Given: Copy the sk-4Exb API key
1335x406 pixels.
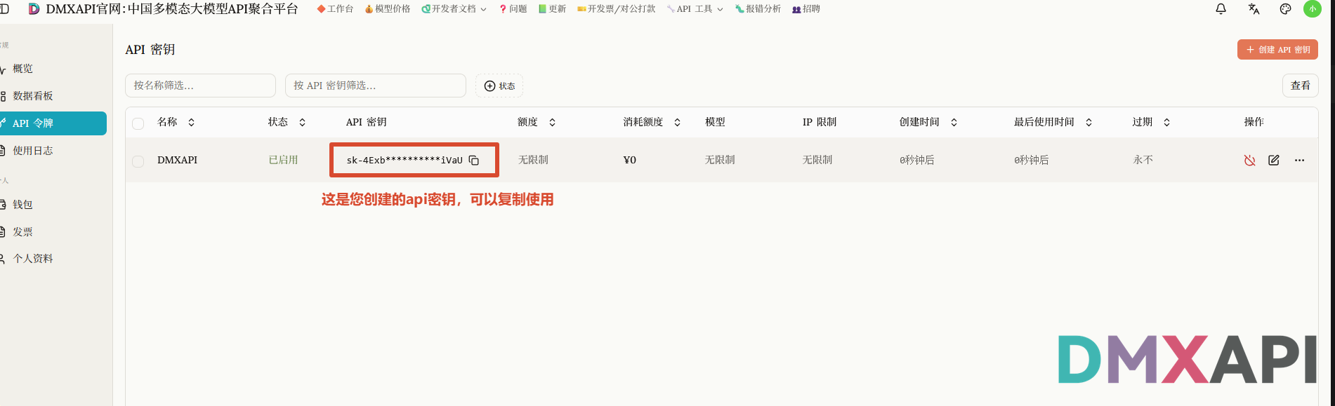Looking at the screenshot, I should tap(474, 160).
